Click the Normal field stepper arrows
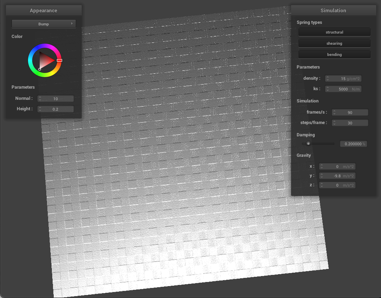This screenshot has height=298, width=381. (x=40, y=98)
